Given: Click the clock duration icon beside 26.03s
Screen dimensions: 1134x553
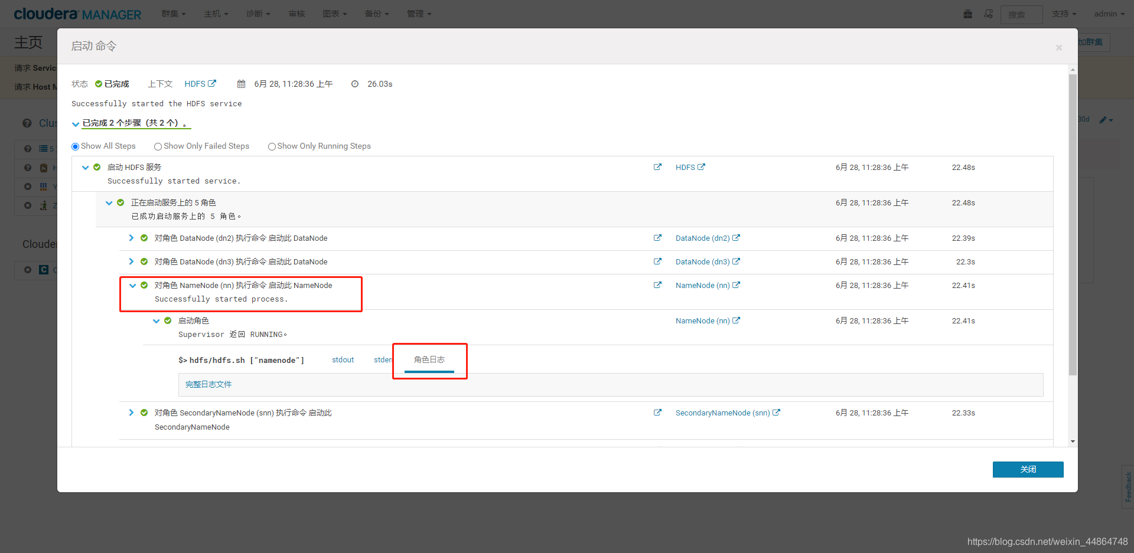Looking at the screenshot, I should pos(355,84).
